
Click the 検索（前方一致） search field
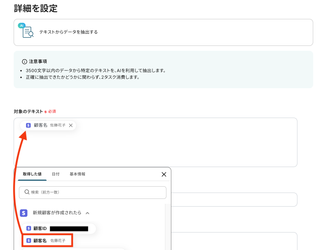point(92,192)
